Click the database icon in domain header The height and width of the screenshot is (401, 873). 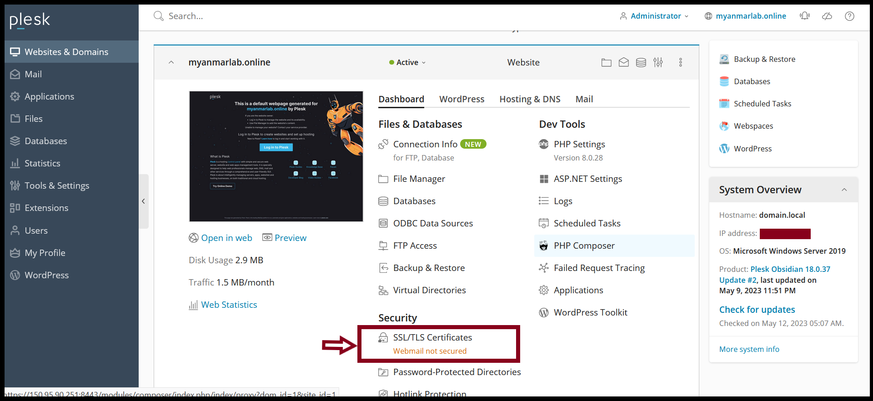tap(641, 63)
